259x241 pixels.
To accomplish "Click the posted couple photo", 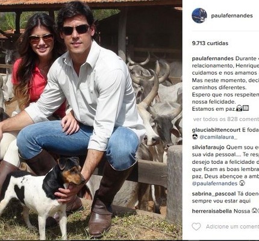I will [91, 120].
